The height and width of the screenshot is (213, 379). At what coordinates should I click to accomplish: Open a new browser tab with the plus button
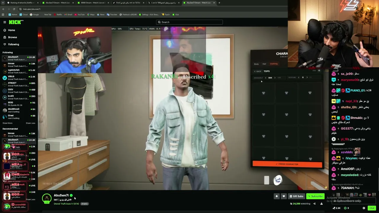pyautogui.click(x=219, y=3)
